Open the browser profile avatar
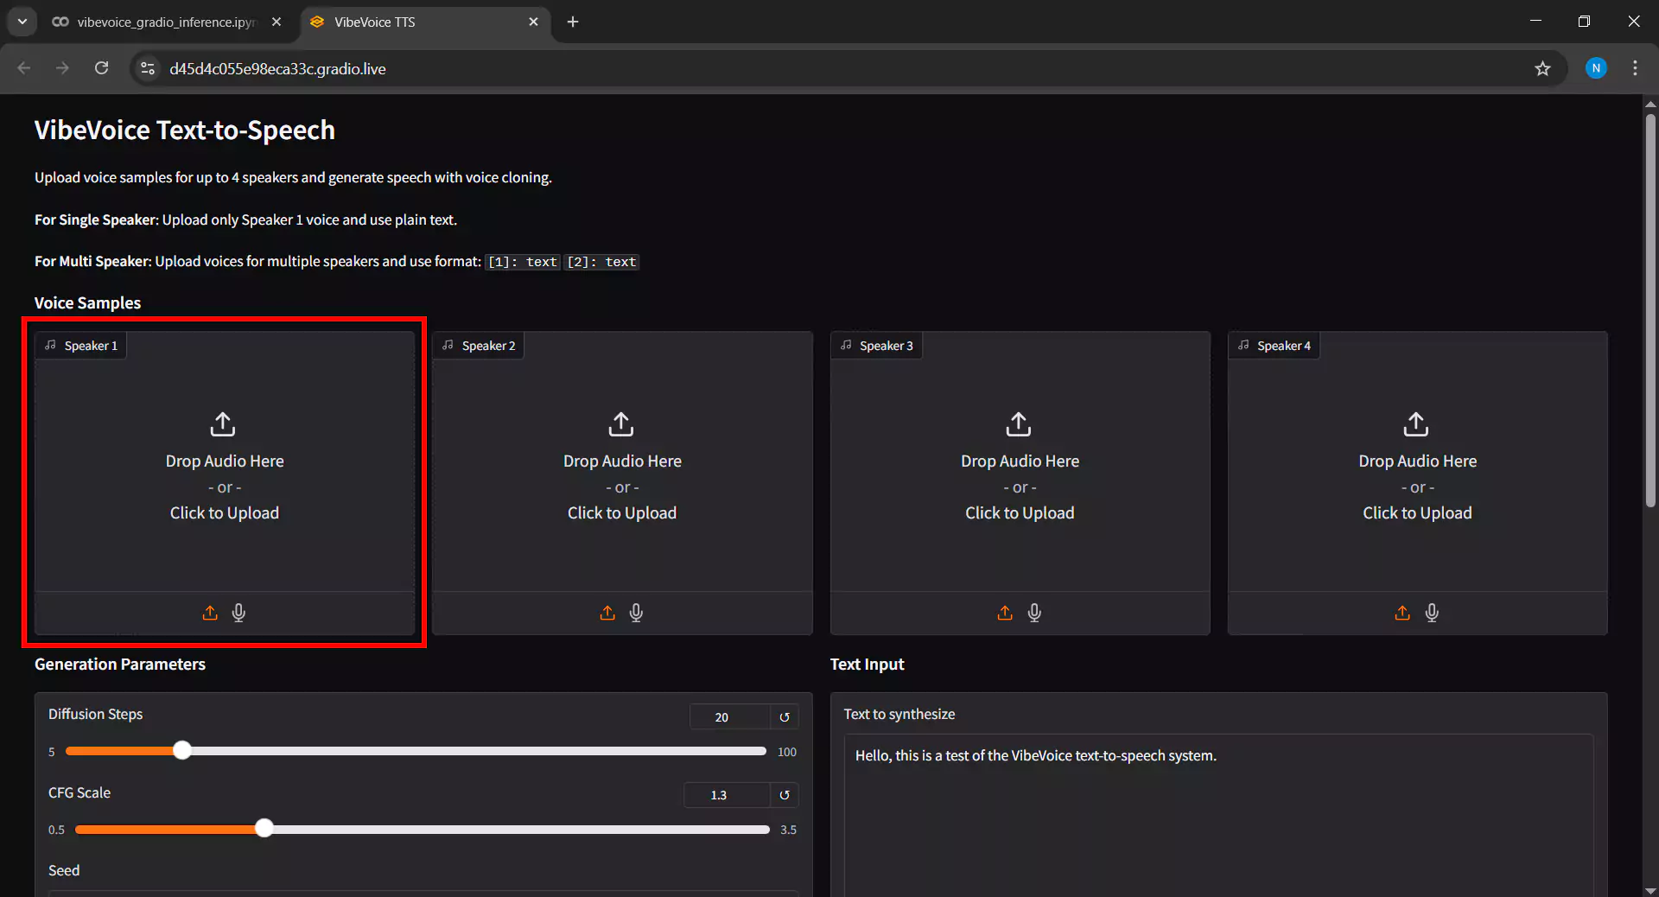 (1596, 68)
